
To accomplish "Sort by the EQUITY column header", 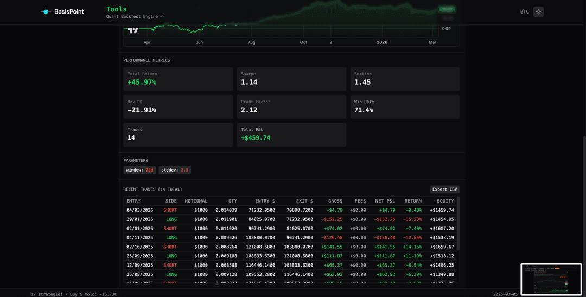I will click(x=445, y=201).
